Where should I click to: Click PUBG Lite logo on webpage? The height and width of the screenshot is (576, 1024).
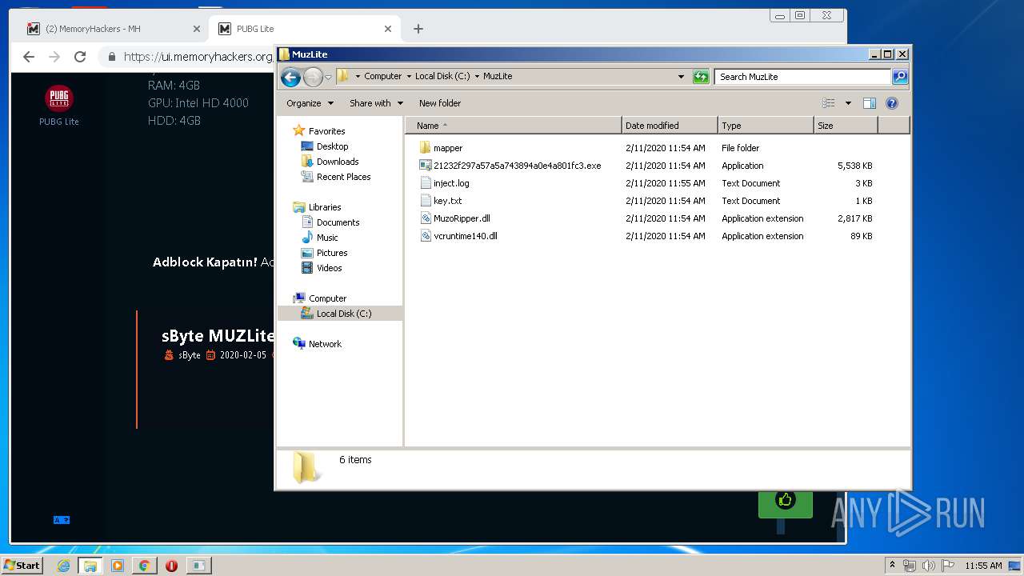59,98
